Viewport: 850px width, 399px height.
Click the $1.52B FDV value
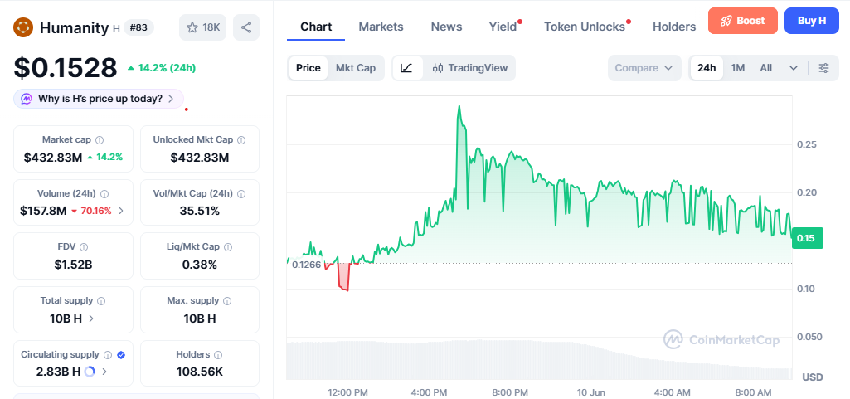point(73,265)
